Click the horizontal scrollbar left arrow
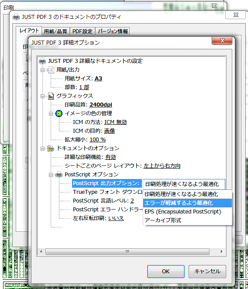 (x=41, y=251)
